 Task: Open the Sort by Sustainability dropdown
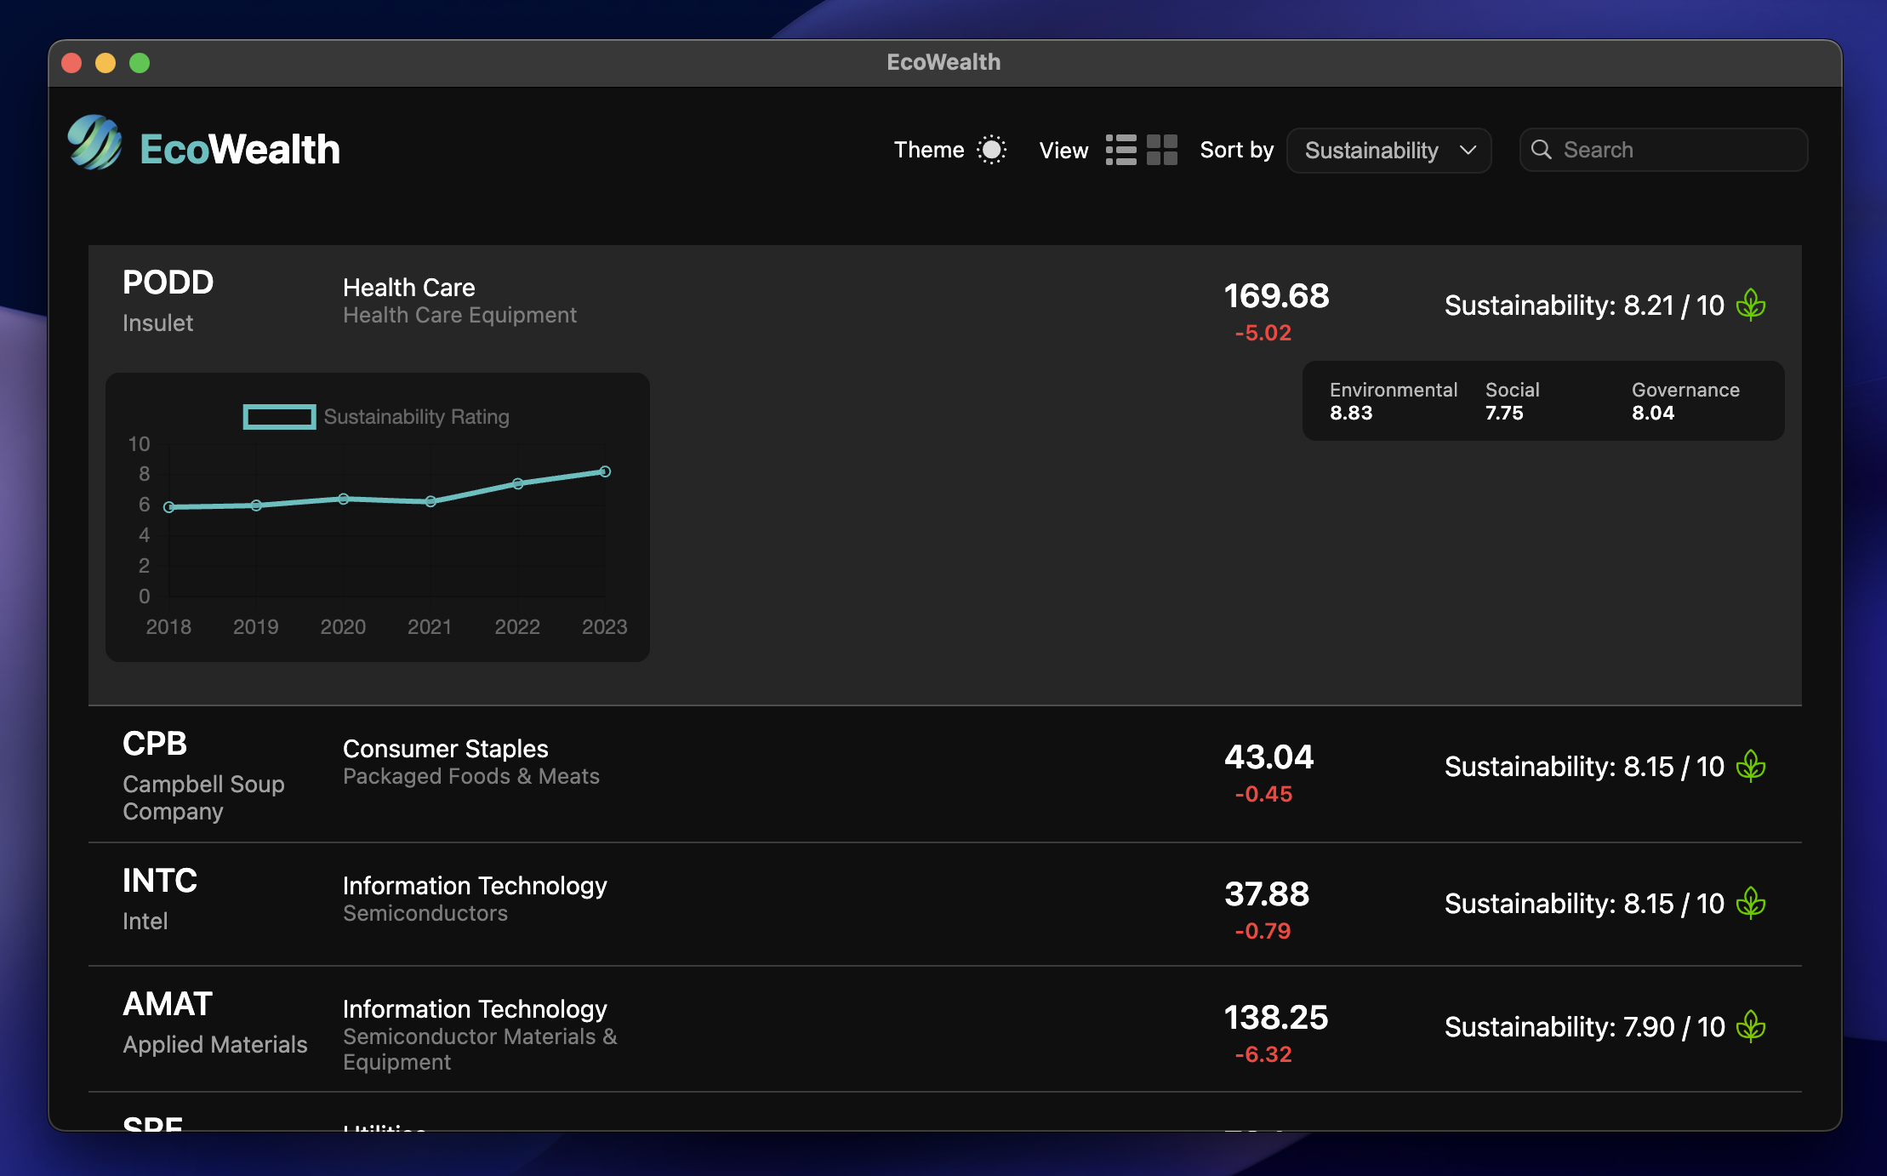[1388, 151]
